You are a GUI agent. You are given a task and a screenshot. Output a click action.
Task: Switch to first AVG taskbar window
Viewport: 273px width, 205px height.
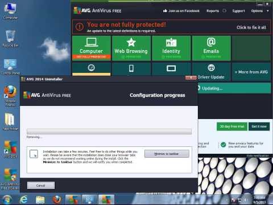pyautogui.click(x=73, y=200)
